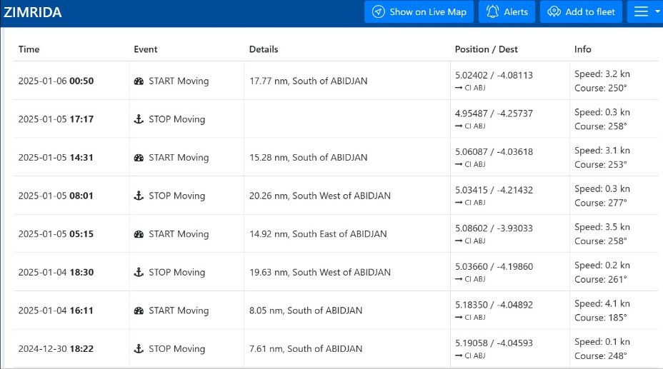Click destination arrow icon under 5.06087 / -4.03618
The width and height of the screenshot is (663, 369).
459,164
